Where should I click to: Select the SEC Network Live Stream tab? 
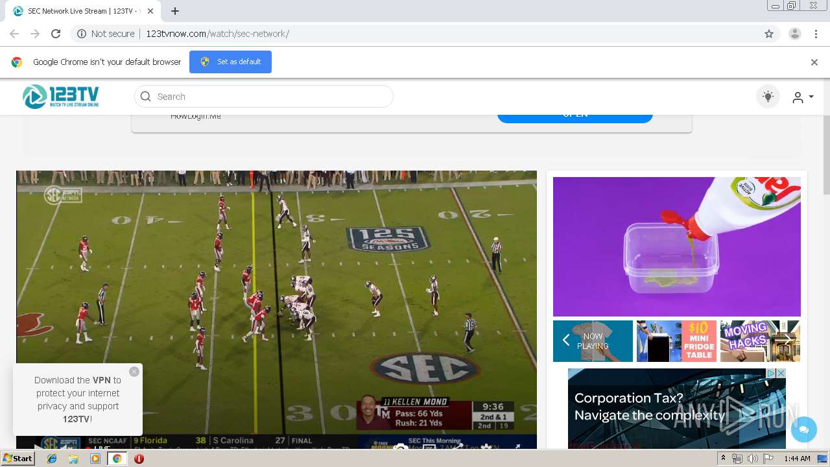[83, 11]
